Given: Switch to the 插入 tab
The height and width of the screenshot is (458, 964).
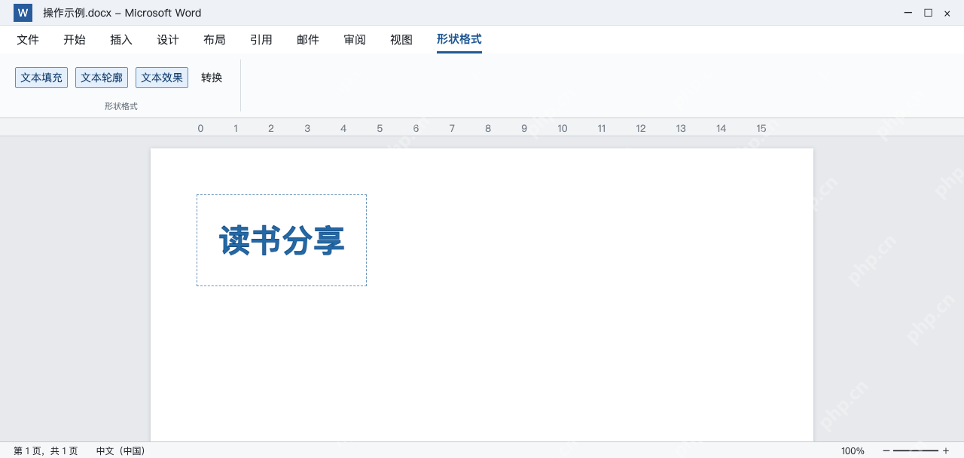Looking at the screenshot, I should [x=121, y=40].
